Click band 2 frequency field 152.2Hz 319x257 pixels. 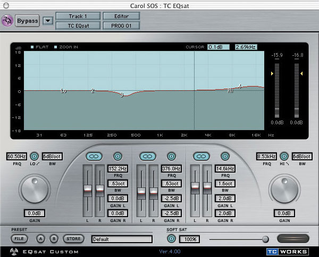click(x=117, y=169)
